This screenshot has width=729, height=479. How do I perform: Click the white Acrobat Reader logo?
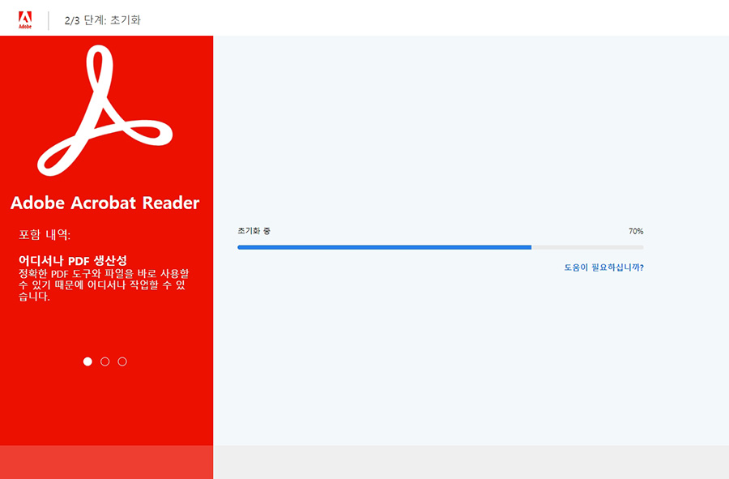click(105, 111)
